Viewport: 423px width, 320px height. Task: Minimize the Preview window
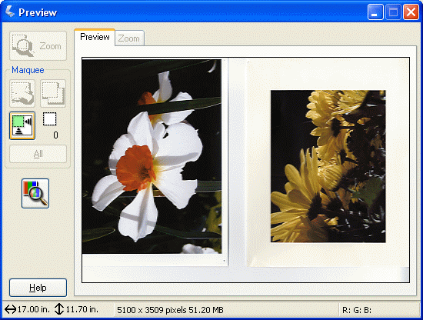click(x=375, y=12)
